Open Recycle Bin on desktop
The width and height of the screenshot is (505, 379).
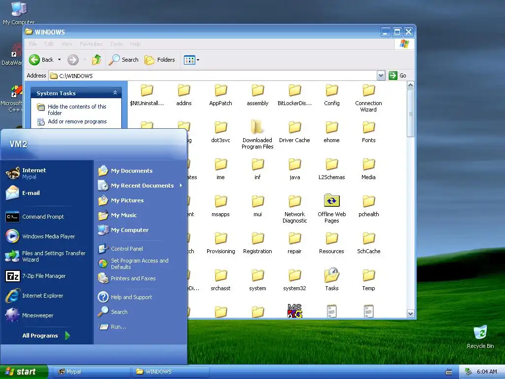(x=480, y=337)
